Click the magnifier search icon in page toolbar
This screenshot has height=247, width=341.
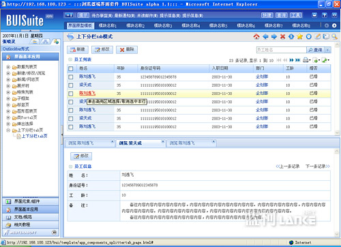point(334,36)
